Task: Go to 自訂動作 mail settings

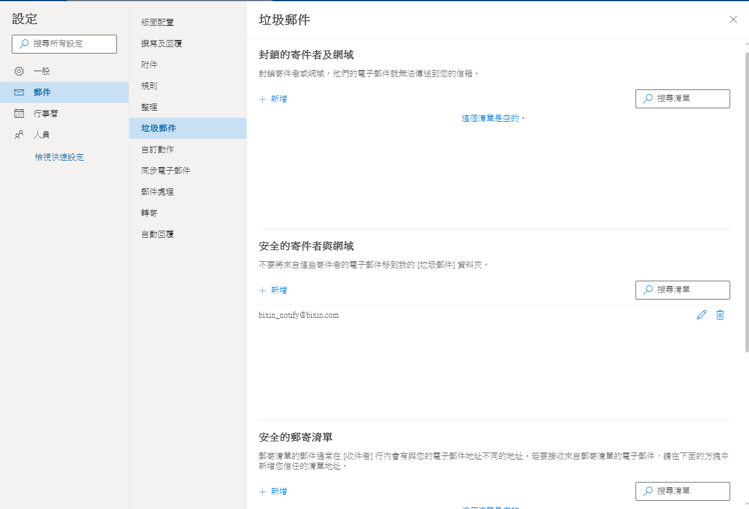Action: coord(188,149)
